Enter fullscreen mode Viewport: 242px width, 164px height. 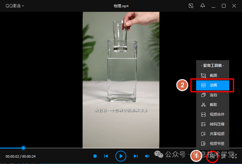click(234, 156)
